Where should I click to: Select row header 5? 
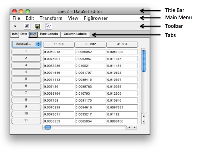(26, 79)
